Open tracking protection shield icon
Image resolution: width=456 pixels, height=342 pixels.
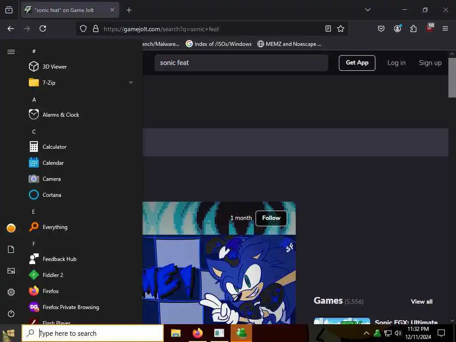pyautogui.click(x=83, y=28)
